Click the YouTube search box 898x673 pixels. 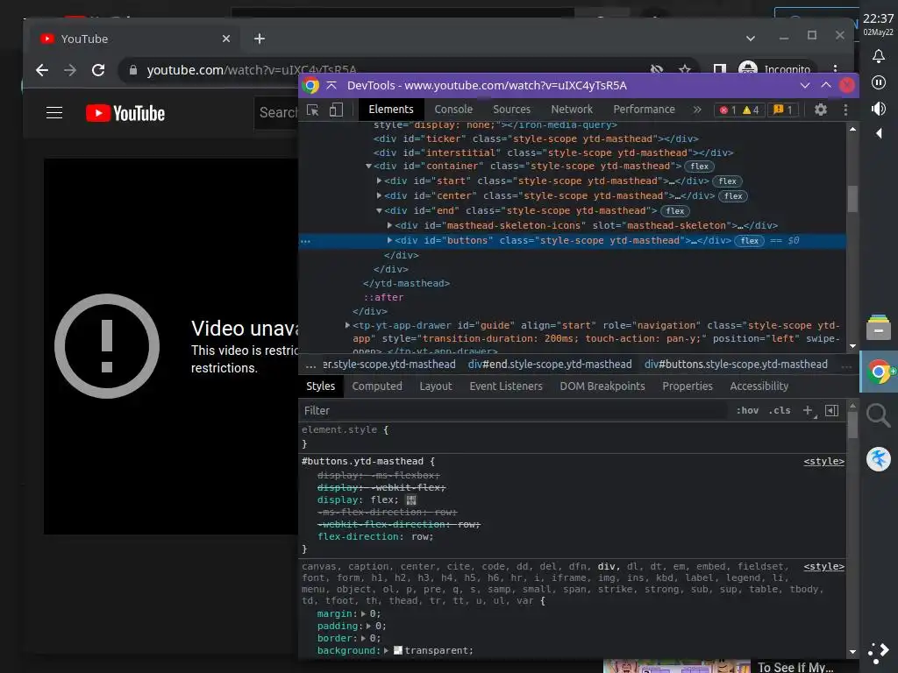click(276, 113)
